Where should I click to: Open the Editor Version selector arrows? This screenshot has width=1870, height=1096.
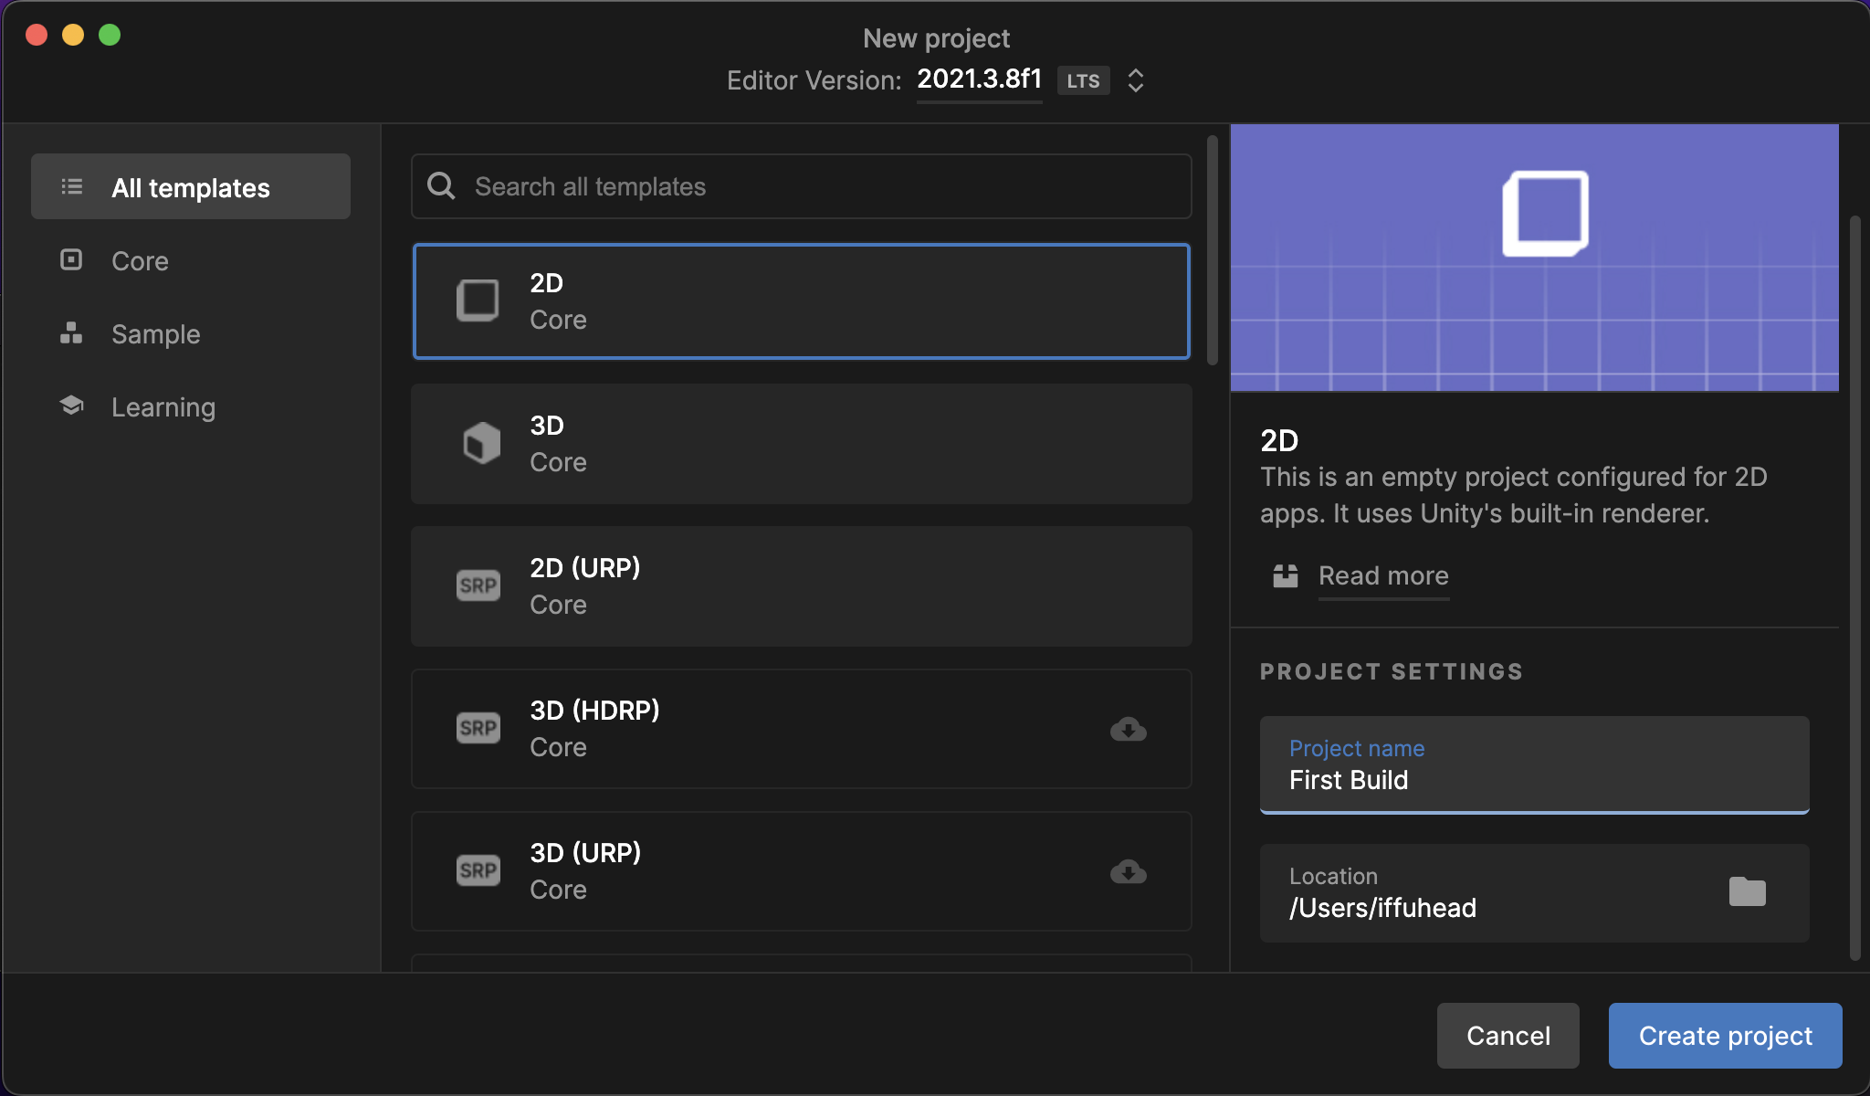[x=1136, y=80]
